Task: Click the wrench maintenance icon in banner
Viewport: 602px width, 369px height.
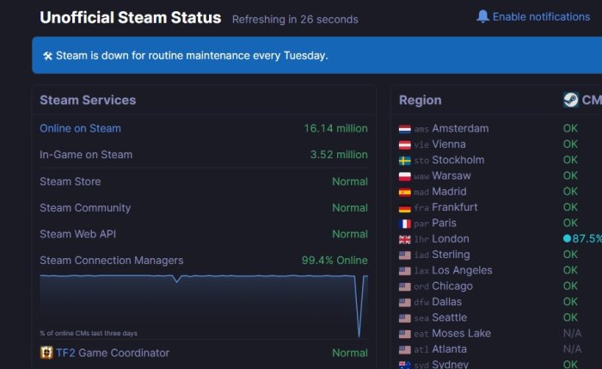Action: [x=47, y=56]
